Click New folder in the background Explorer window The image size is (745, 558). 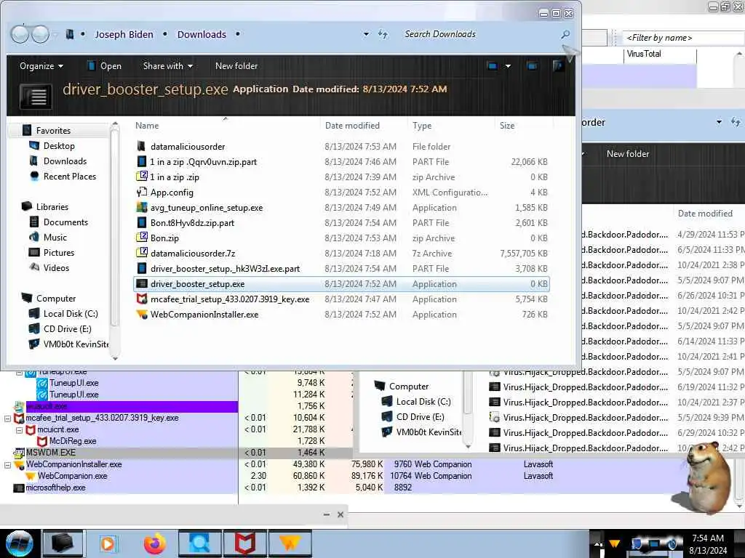click(x=628, y=154)
